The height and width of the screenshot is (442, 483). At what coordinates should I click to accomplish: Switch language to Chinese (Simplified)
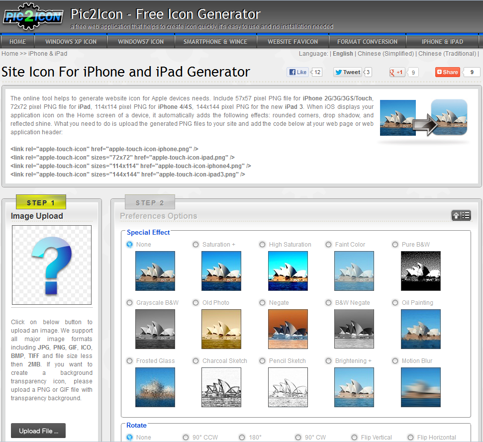(385, 54)
